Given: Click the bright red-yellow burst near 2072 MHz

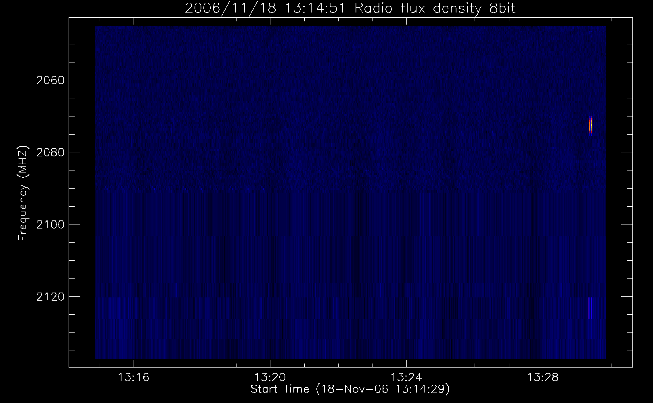Looking at the screenshot, I should click(590, 125).
